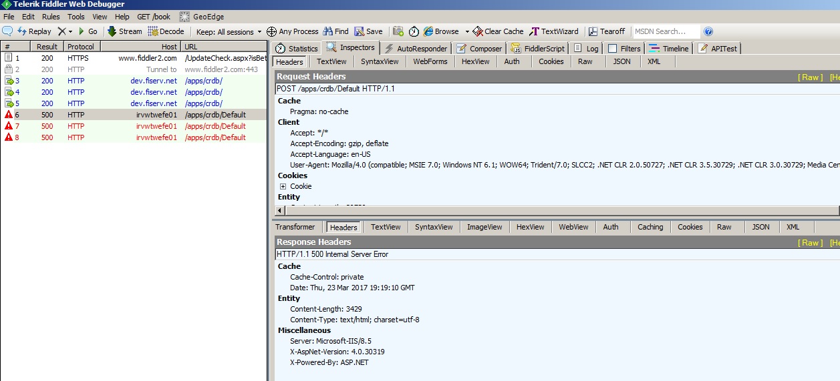The height and width of the screenshot is (381, 840).
Task: Toggle the Decode option
Action: 166,31
